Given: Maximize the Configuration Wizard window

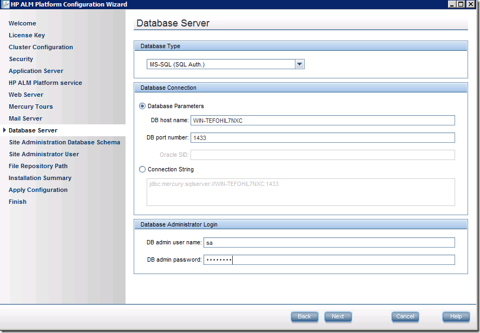Looking at the screenshot, I should point(461,4).
